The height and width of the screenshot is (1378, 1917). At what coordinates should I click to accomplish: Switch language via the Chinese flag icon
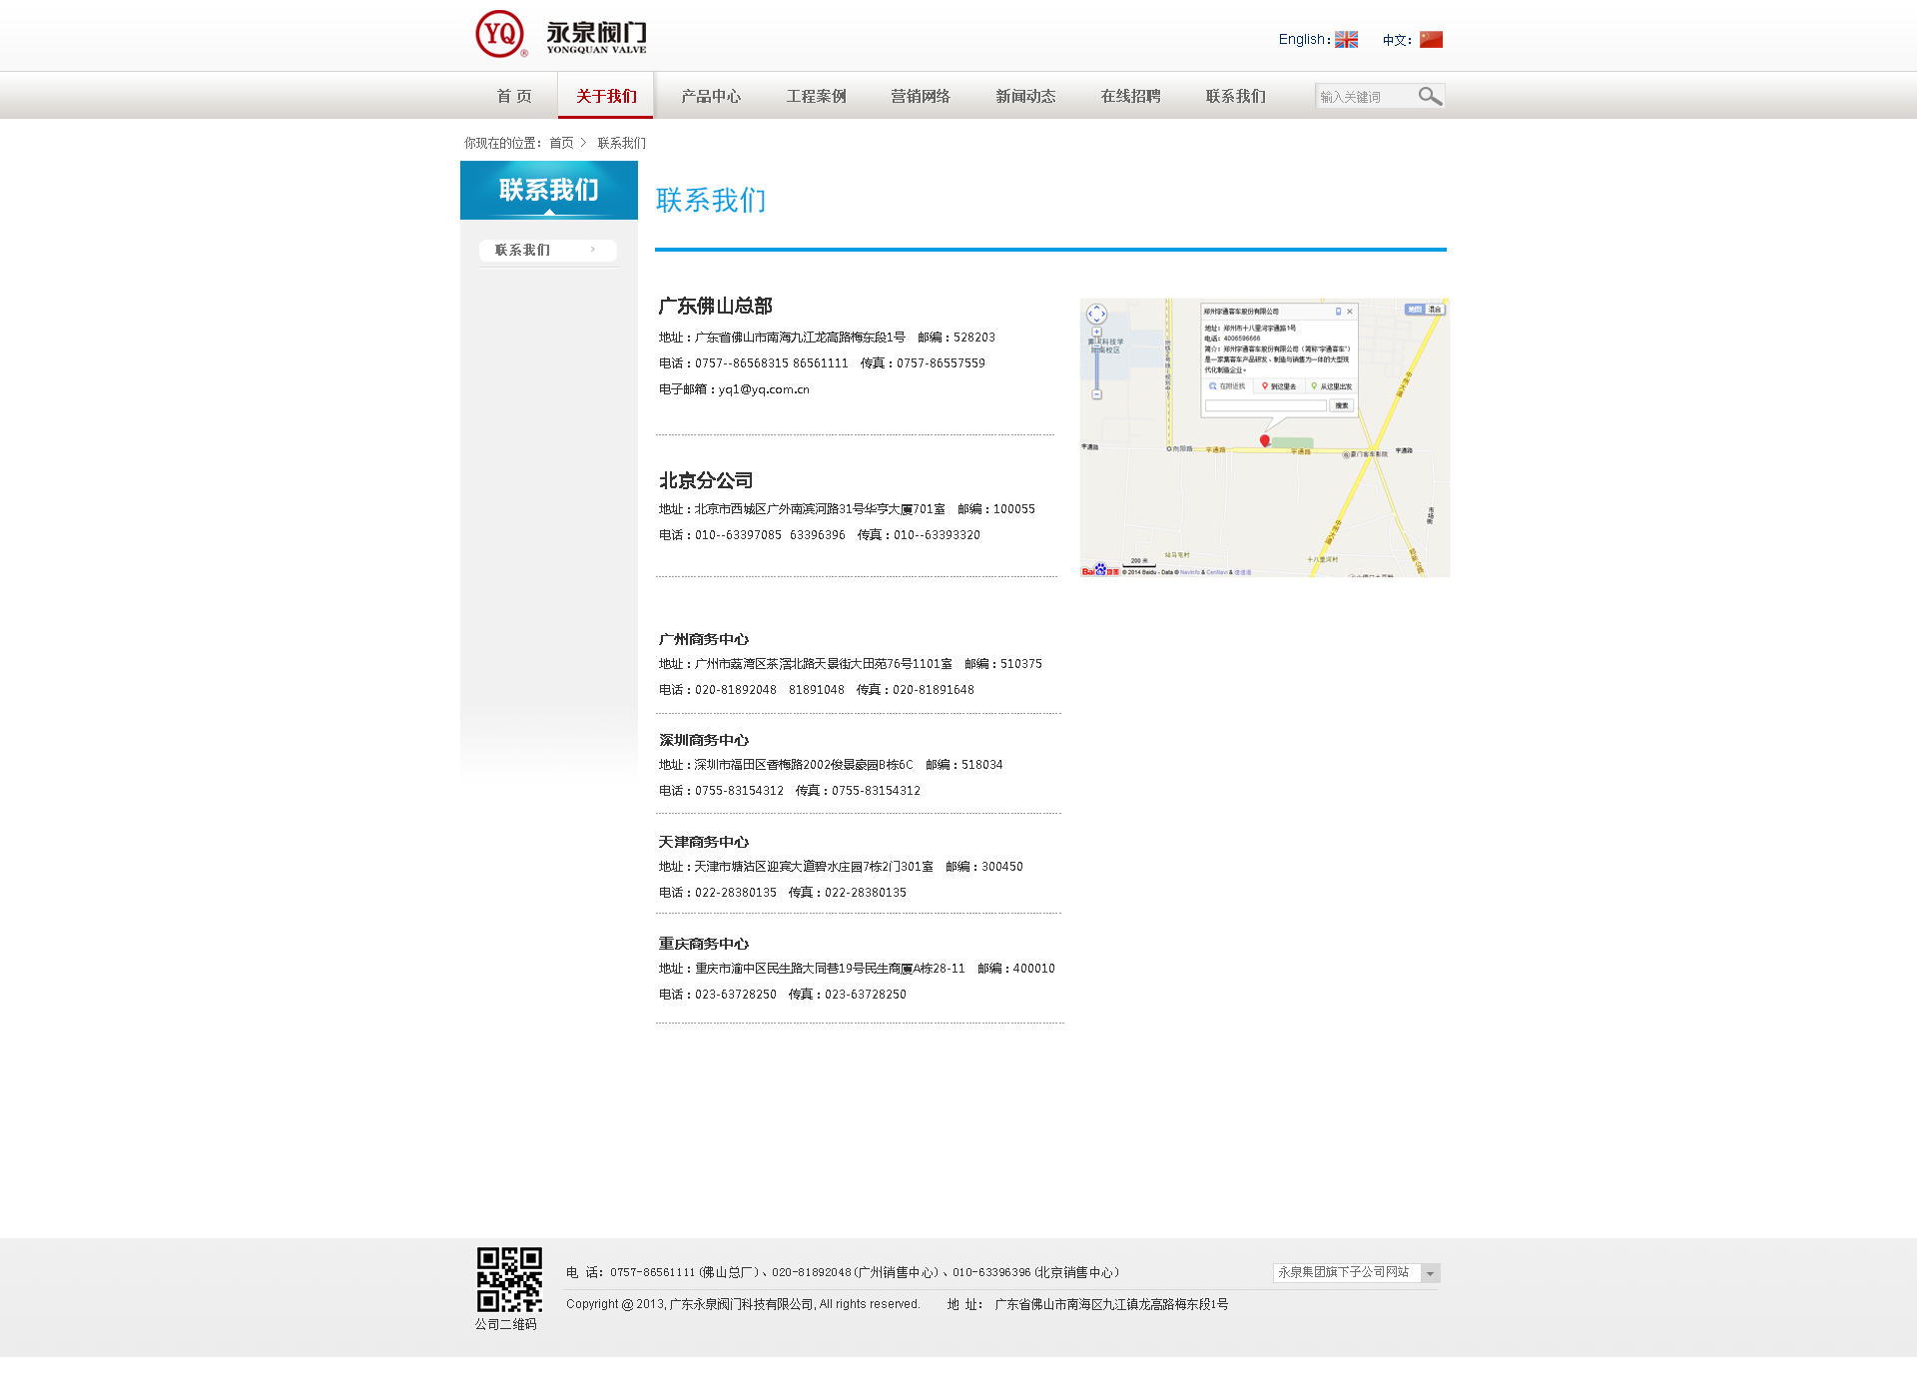coord(1431,40)
